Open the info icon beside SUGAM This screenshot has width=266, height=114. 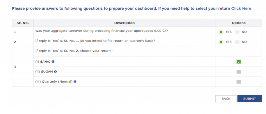coord(55,71)
